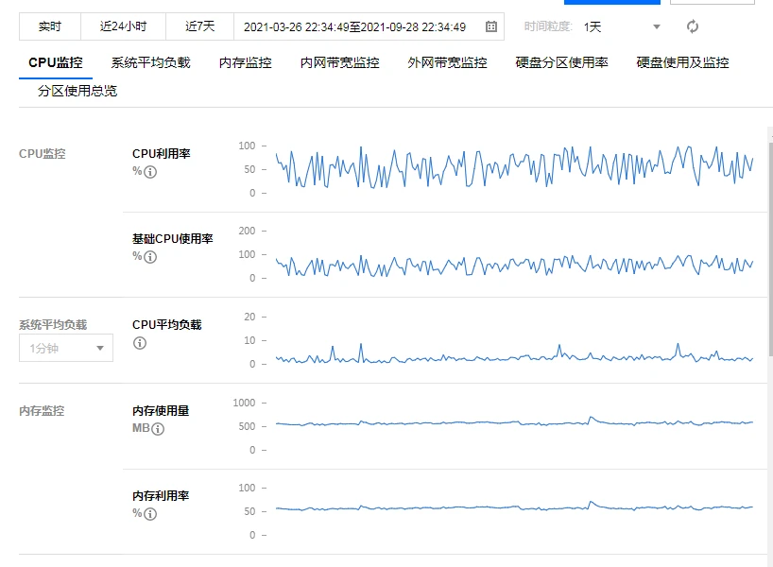773x567 pixels.
Task: Open the 1分钟 load interval dropdown
Action: click(x=66, y=348)
